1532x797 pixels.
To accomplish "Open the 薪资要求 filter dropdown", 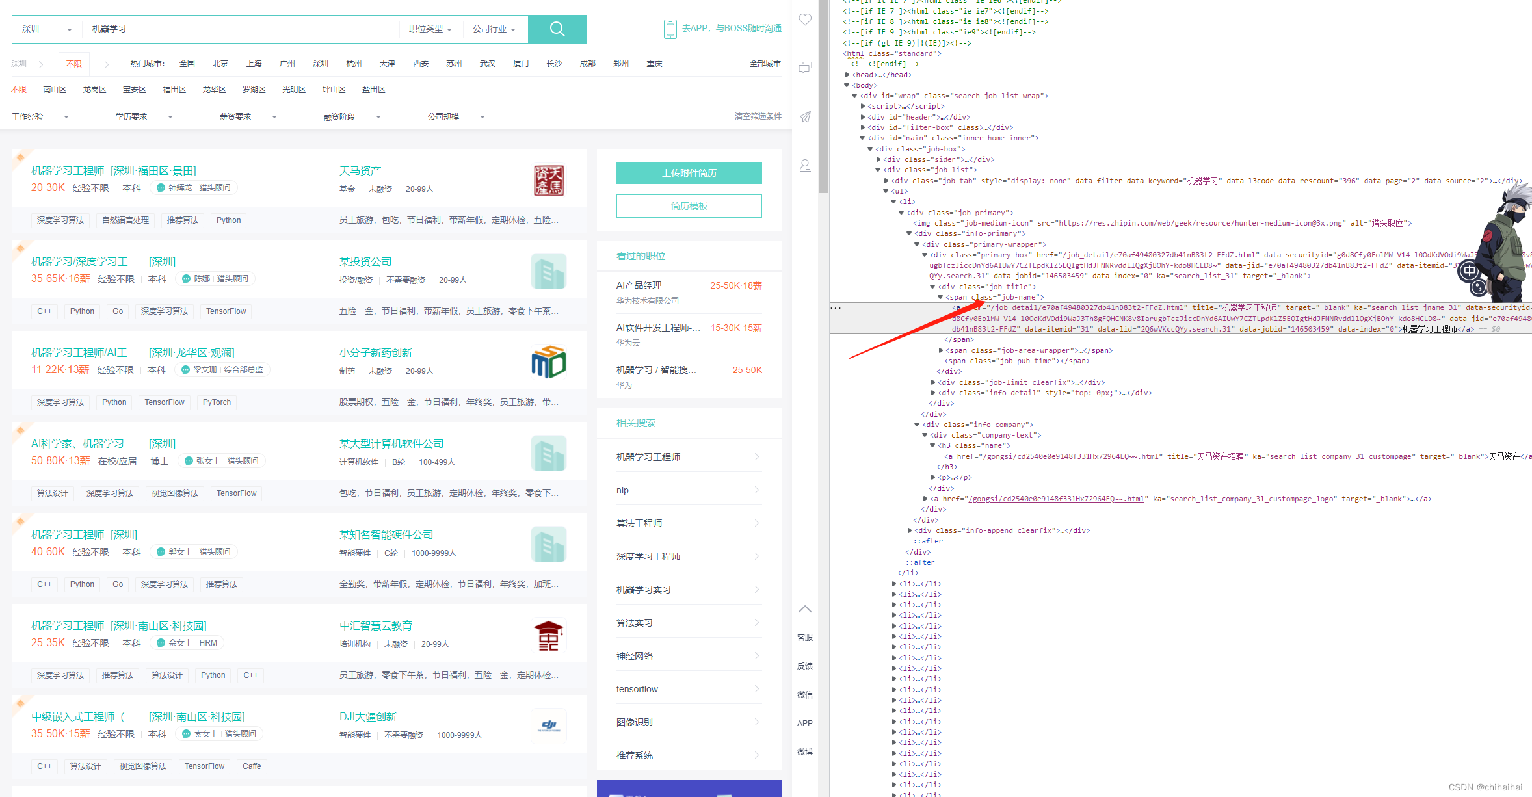I will point(248,117).
